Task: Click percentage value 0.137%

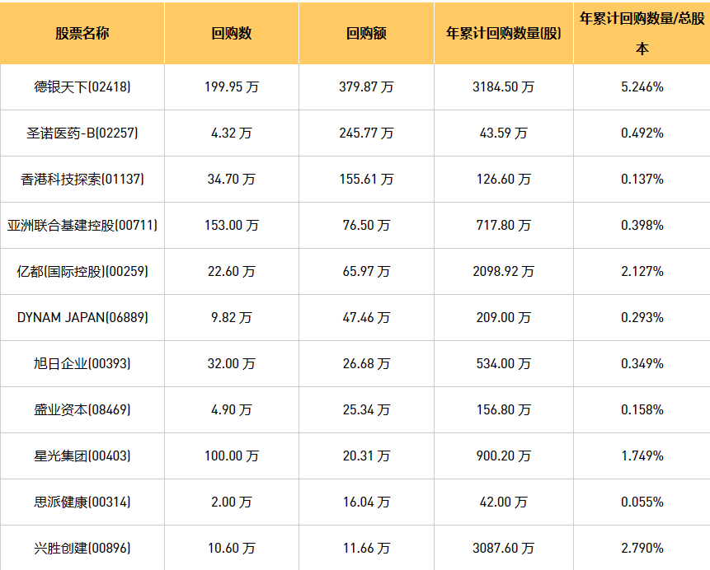Action: pos(642,179)
